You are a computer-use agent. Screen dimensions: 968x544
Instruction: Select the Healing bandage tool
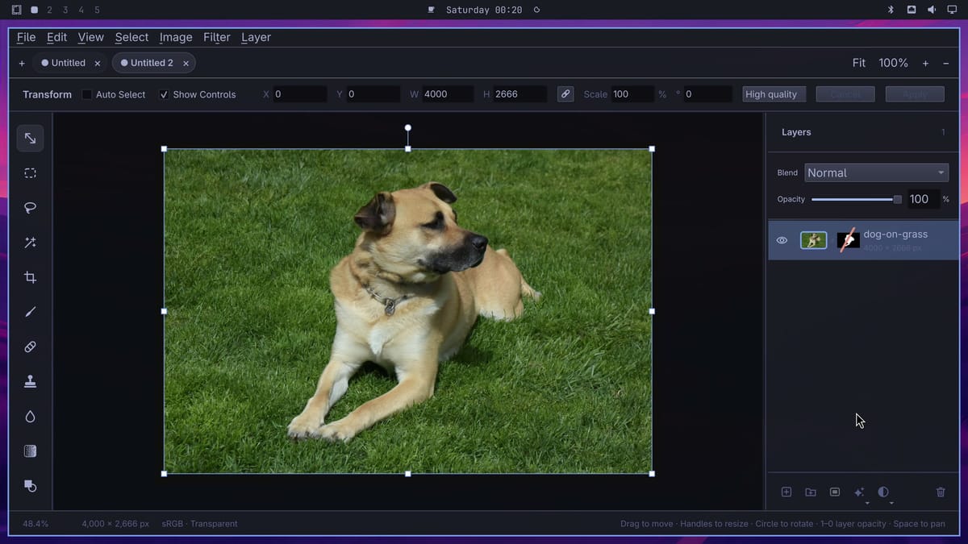30,347
